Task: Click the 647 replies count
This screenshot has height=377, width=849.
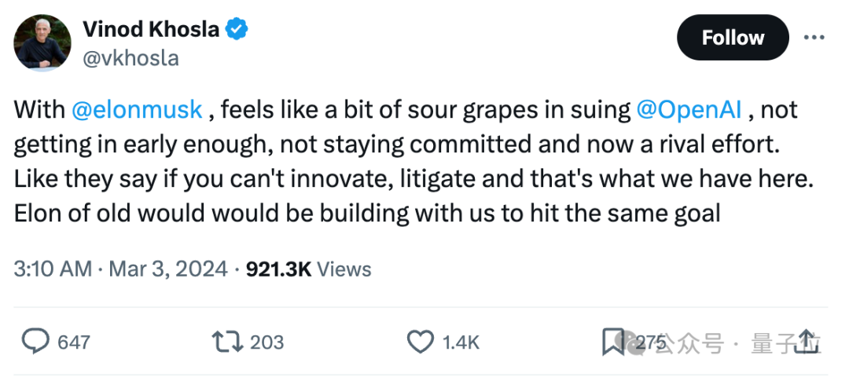Action: pos(74,342)
